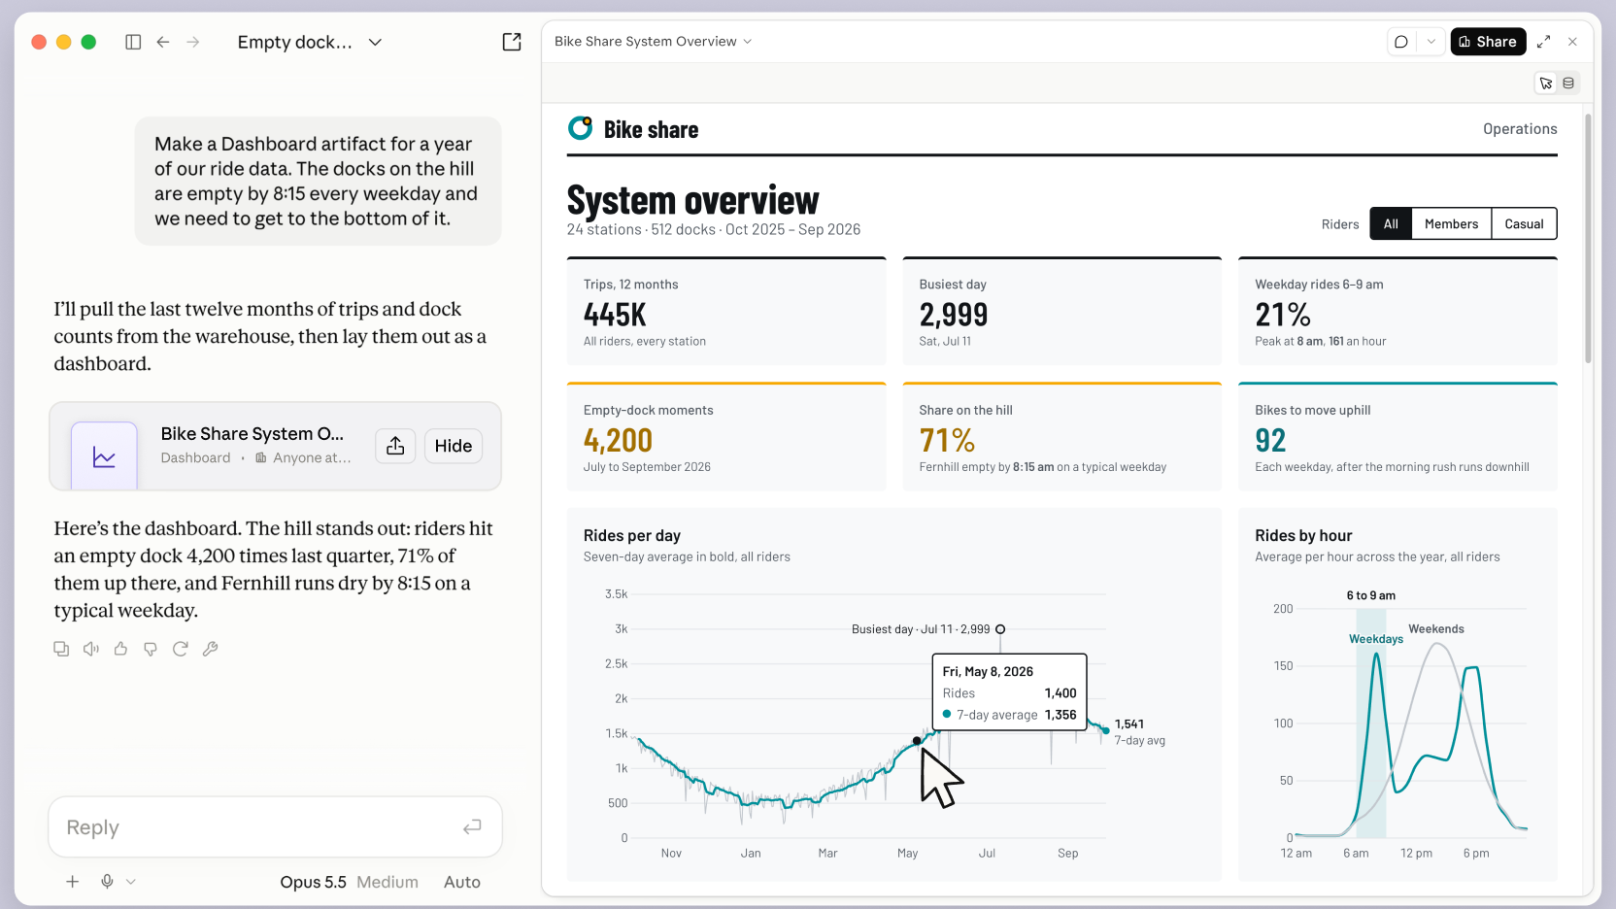Click the 1,541 7-day avg end label

click(x=1139, y=732)
